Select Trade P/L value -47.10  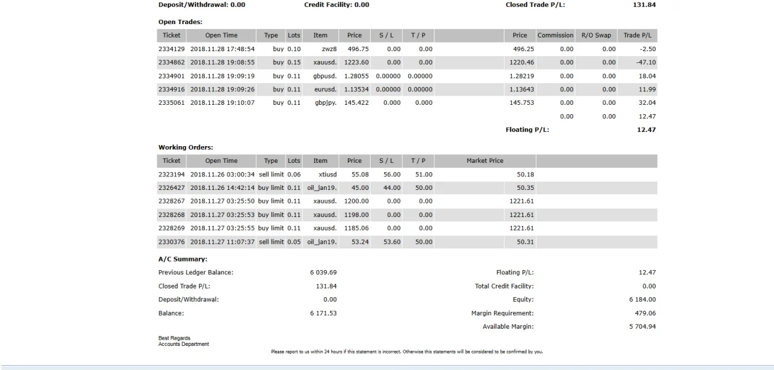pyautogui.click(x=646, y=62)
